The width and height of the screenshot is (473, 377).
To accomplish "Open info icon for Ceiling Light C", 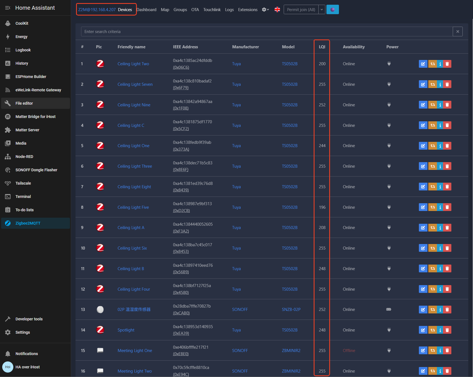I will coord(440,125).
